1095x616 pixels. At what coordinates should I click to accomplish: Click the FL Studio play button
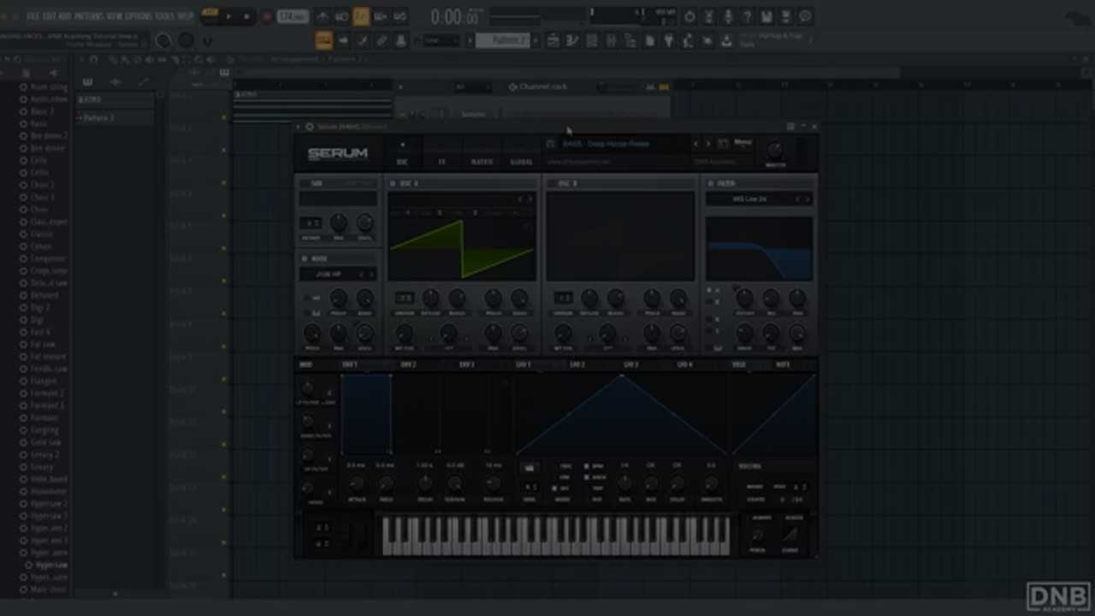228,16
